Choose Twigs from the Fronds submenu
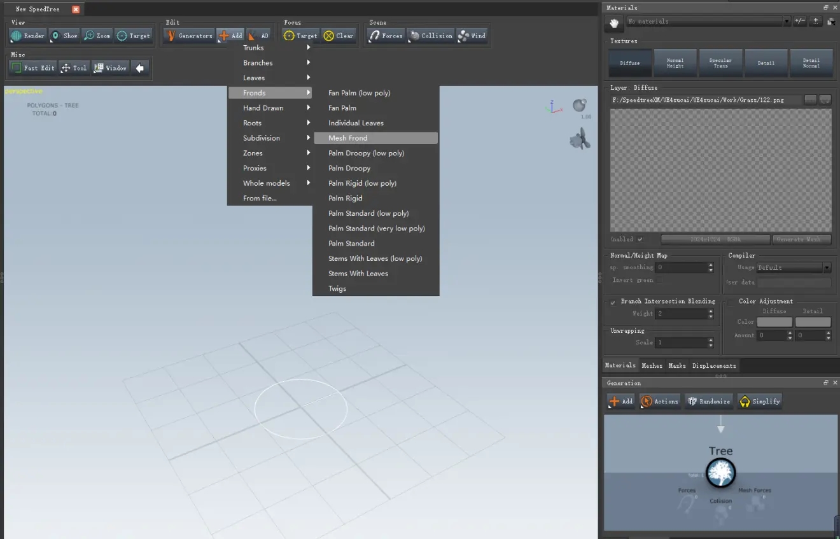 pos(375,289)
